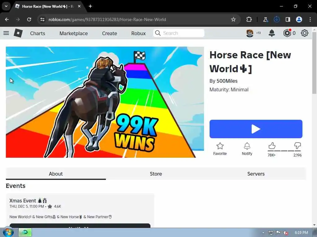Show hidden system tray icons arrow
This screenshot has width=317, height=237.
point(263,233)
